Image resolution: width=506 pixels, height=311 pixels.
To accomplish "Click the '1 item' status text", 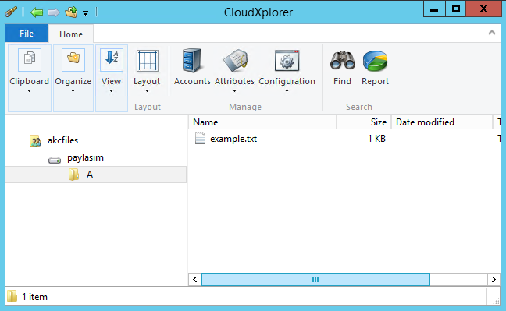I will click(34, 297).
